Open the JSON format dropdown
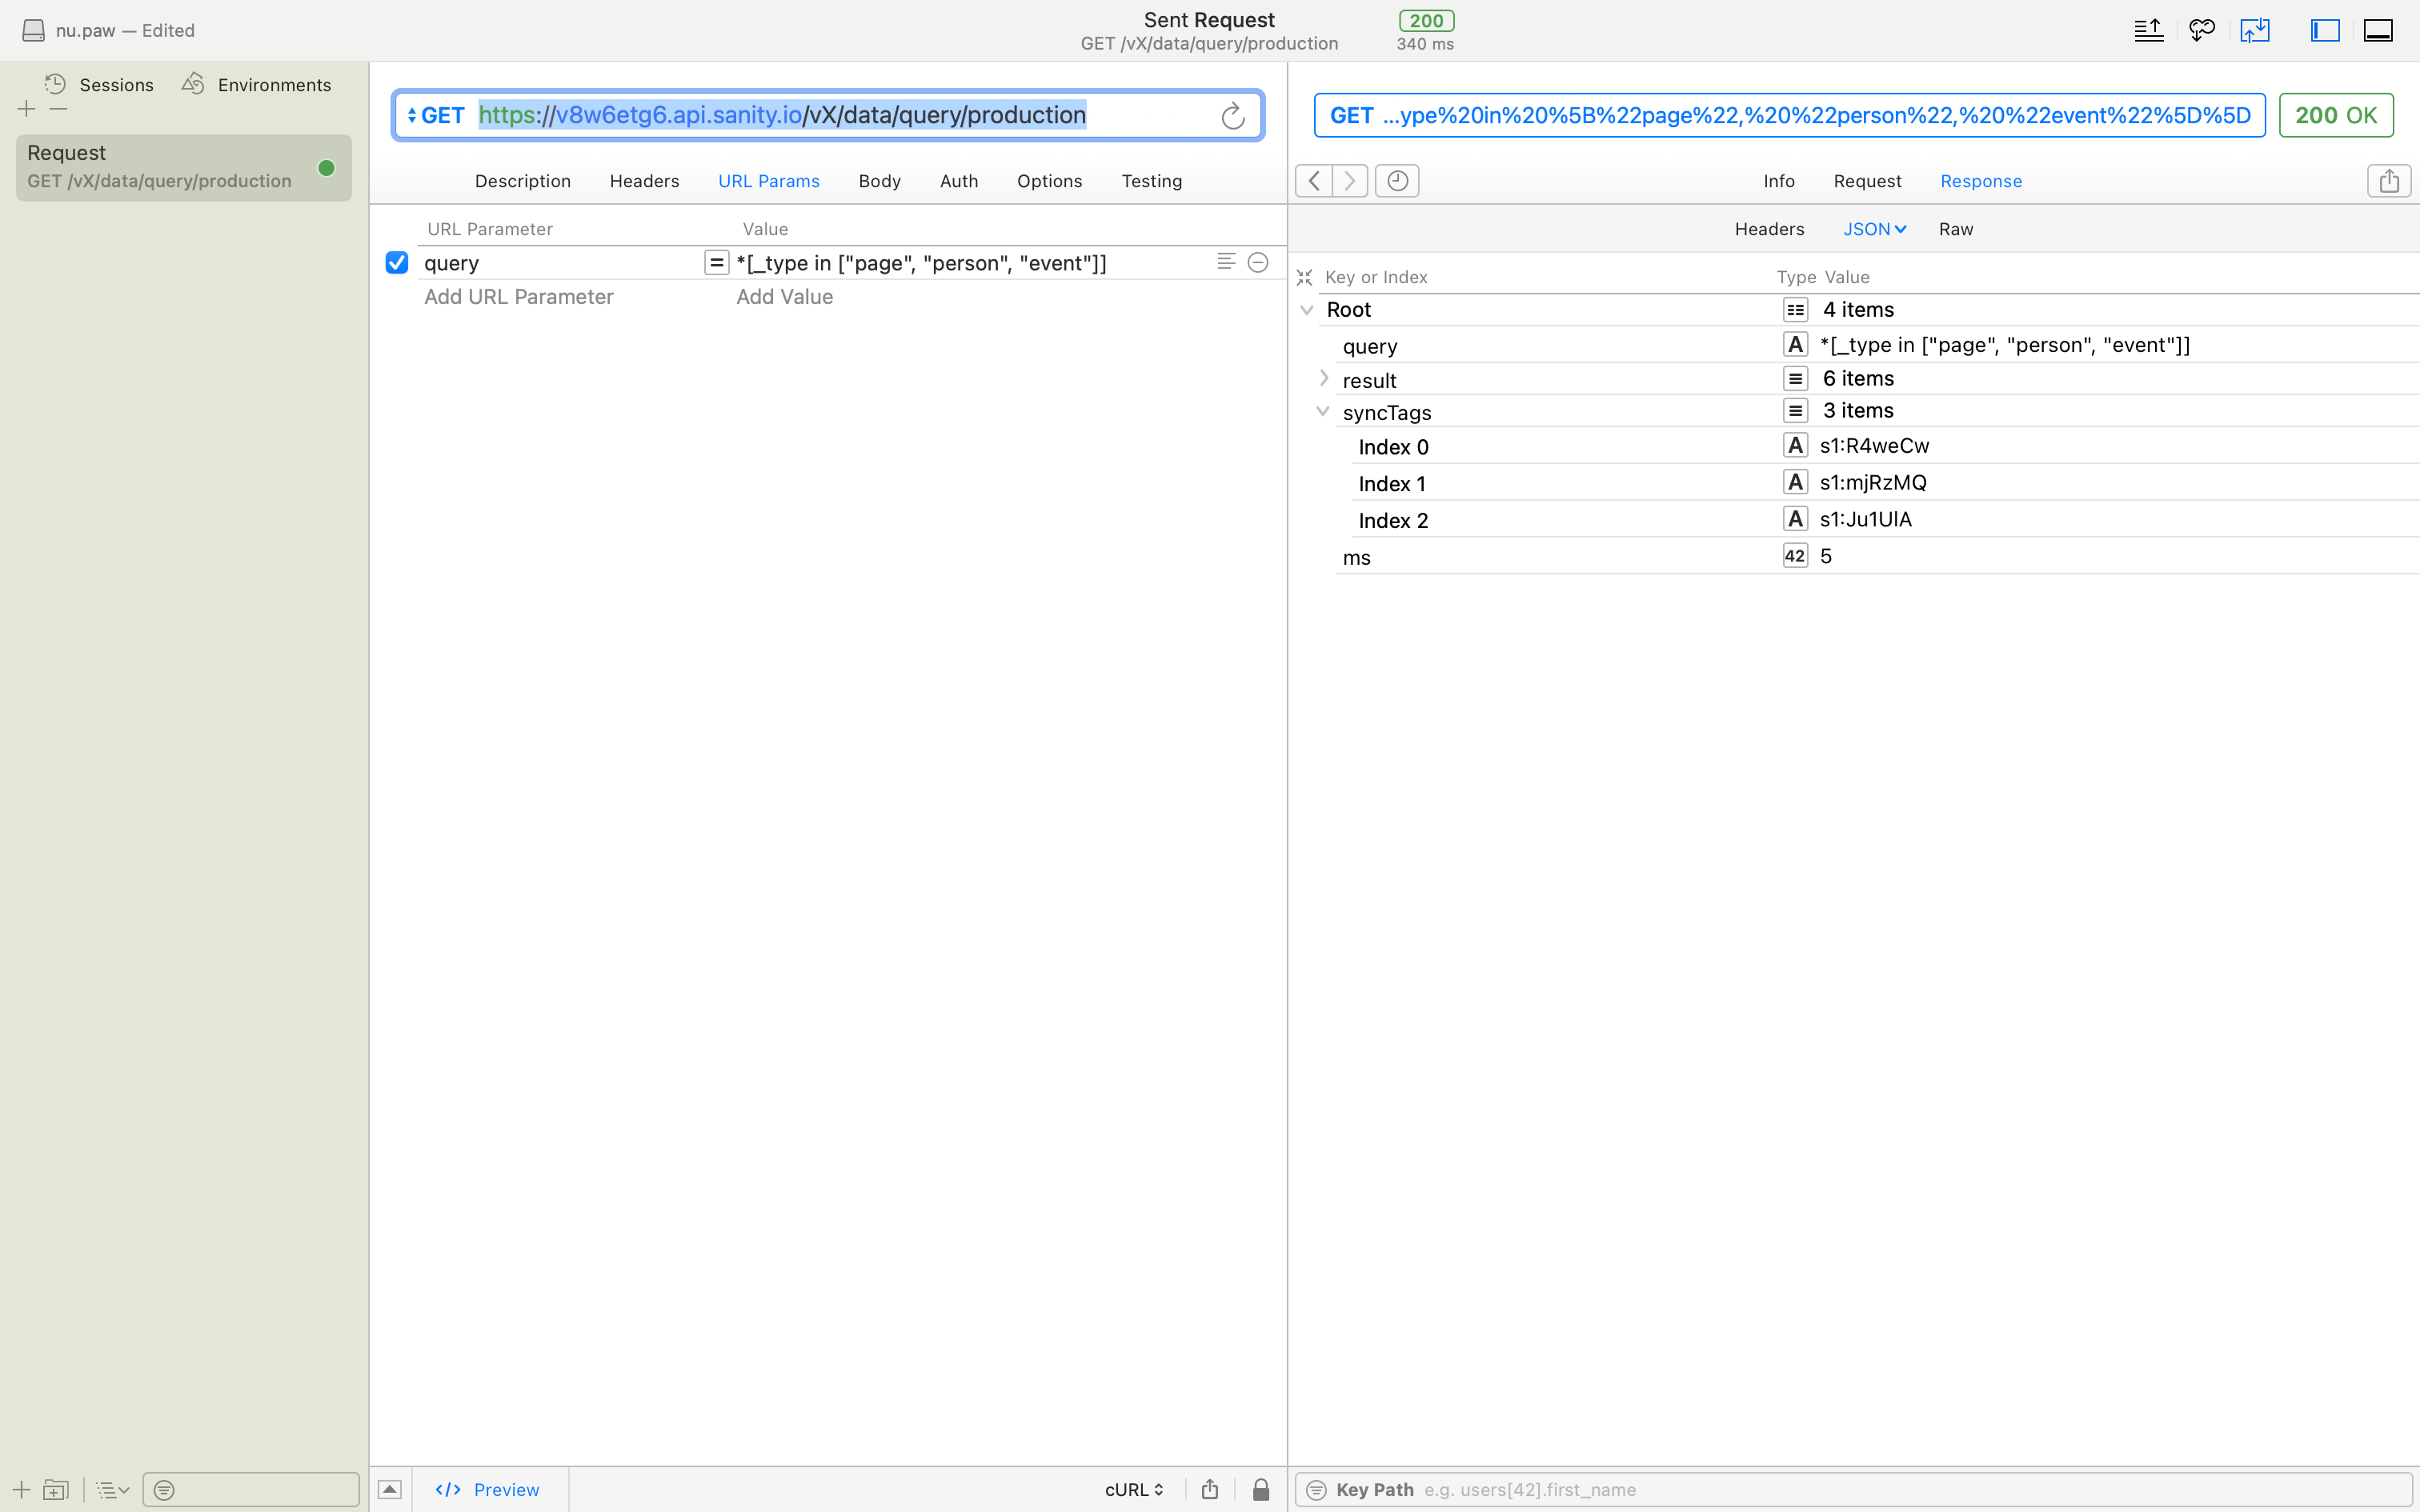2420x1512 pixels. coord(1874,229)
